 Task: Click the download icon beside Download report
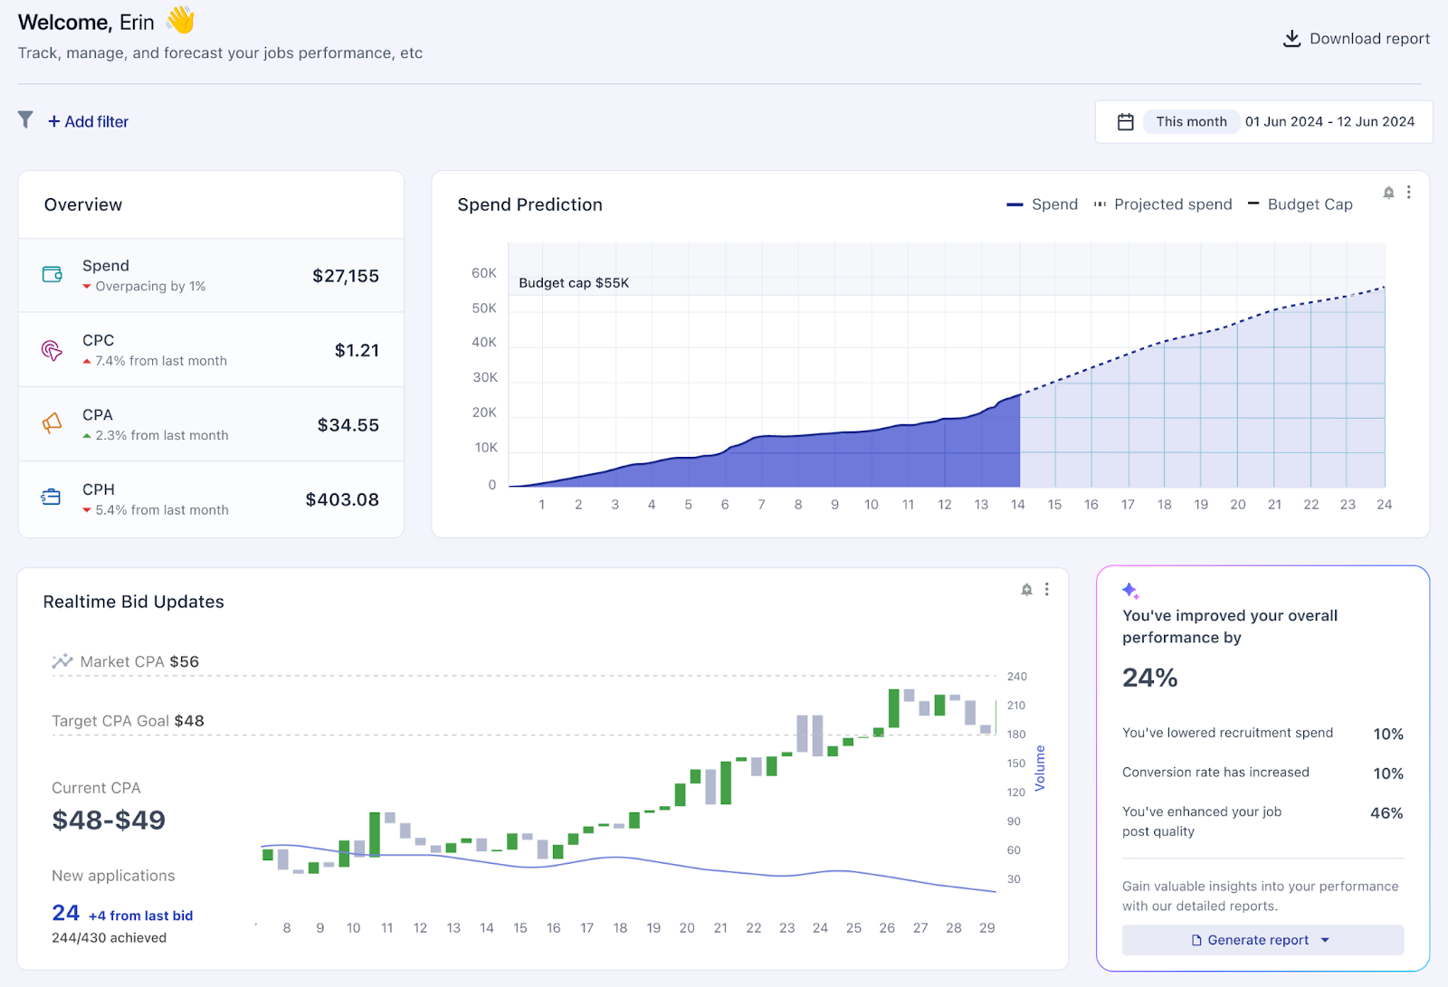[1291, 38]
